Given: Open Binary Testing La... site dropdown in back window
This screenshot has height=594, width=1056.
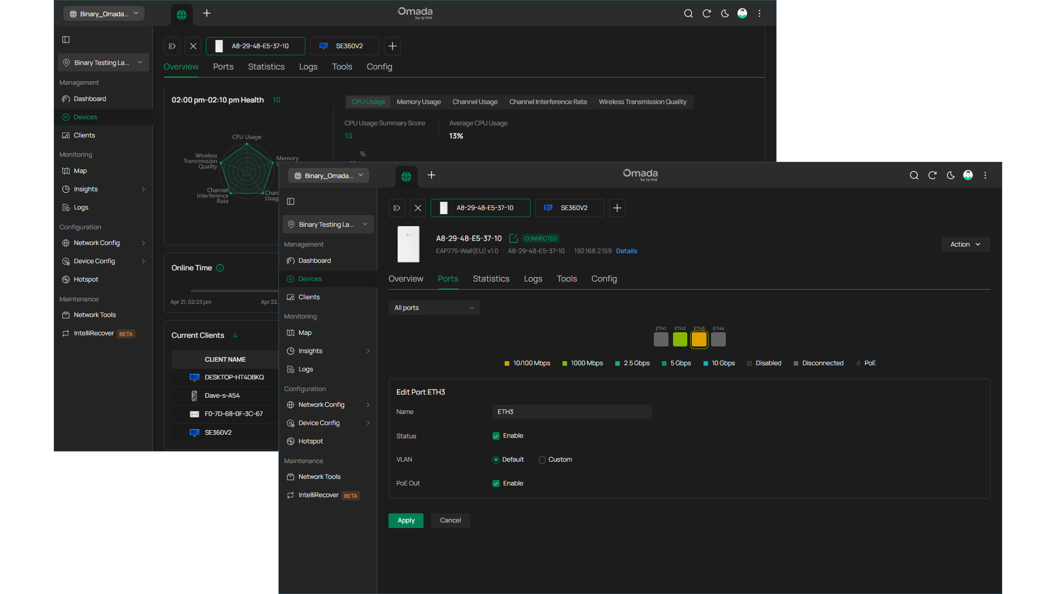Looking at the screenshot, I should click(103, 63).
